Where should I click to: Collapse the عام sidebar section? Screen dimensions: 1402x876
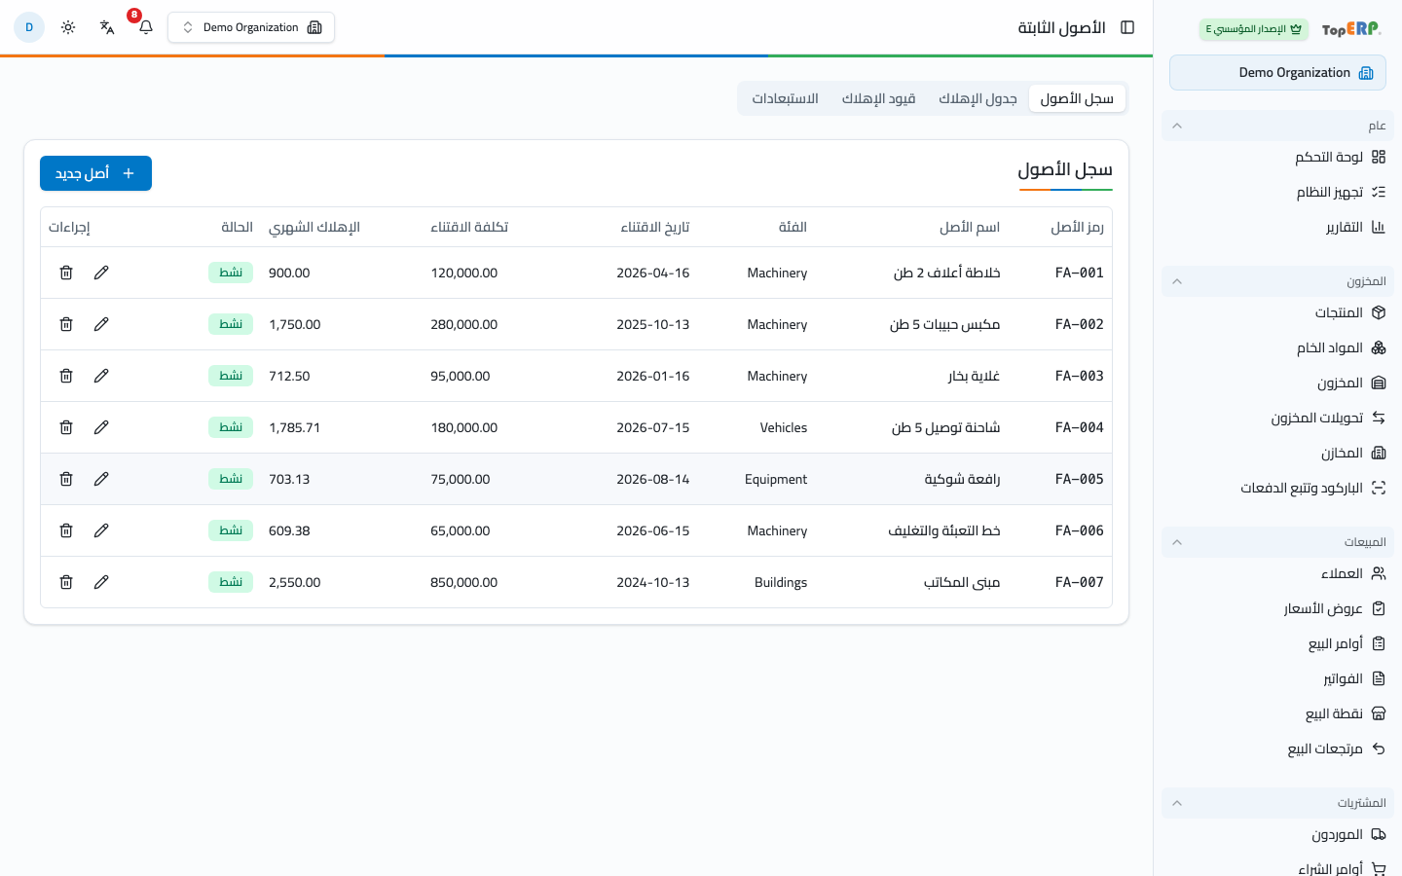click(1277, 126)
